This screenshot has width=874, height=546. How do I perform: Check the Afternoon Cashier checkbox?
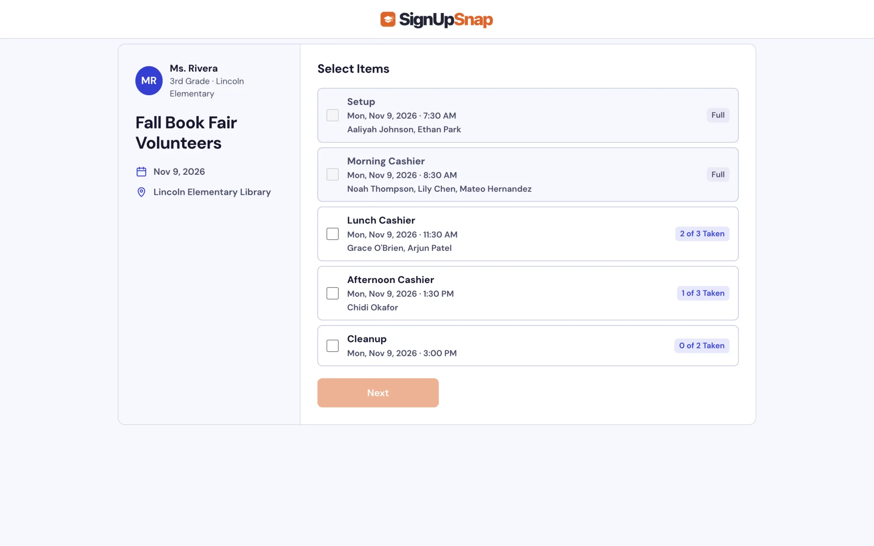tap(333, 294)
